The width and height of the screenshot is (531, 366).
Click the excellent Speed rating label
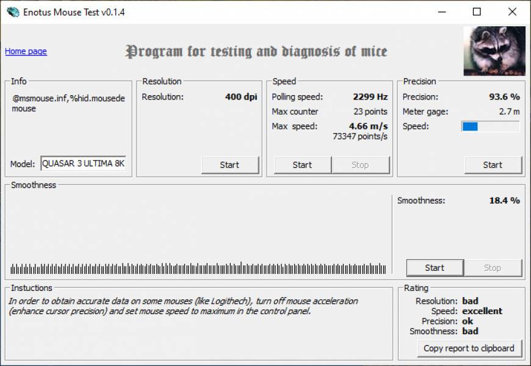click(482, 311)
